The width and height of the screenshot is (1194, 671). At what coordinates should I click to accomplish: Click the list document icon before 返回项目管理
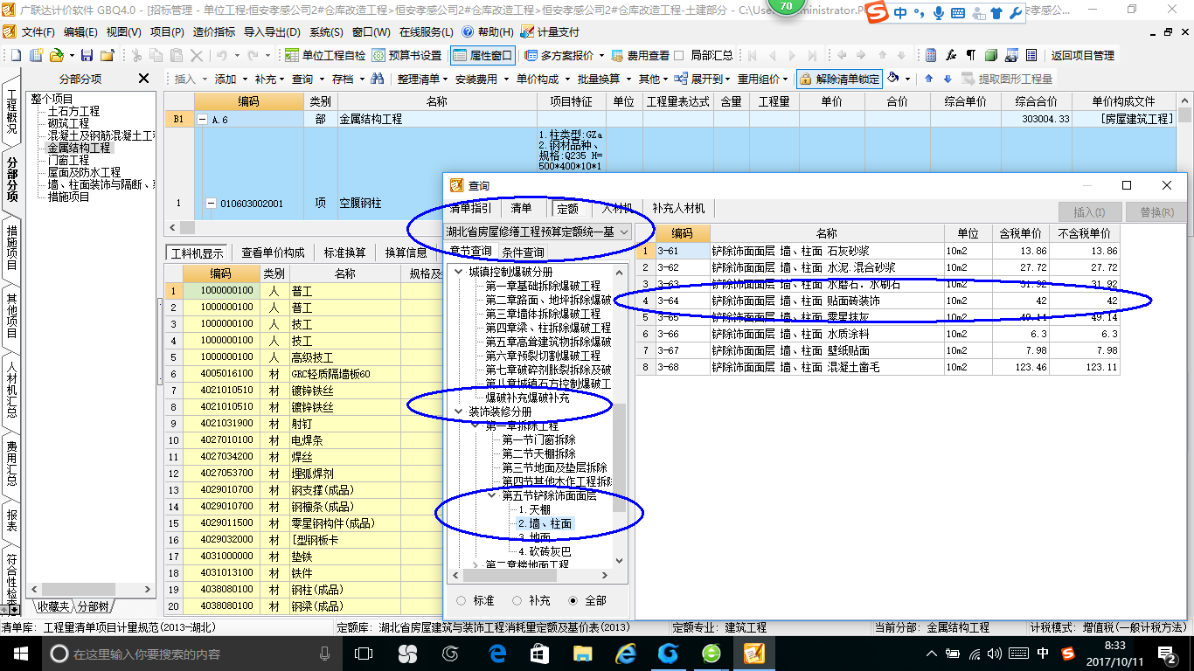pyautogui.click(x=1031, y=55)
